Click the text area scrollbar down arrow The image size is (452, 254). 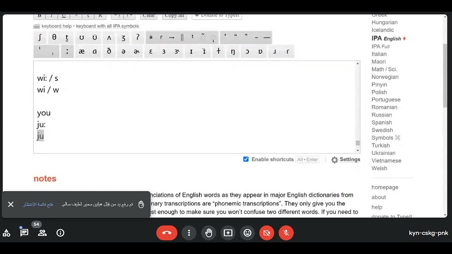358,151
